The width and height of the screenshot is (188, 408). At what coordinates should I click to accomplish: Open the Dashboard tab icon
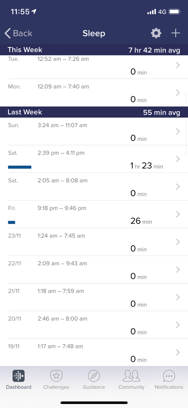coord(19,376)
